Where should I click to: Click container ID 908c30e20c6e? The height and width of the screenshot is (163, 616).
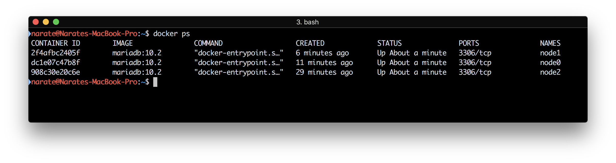tap(55, 72)
